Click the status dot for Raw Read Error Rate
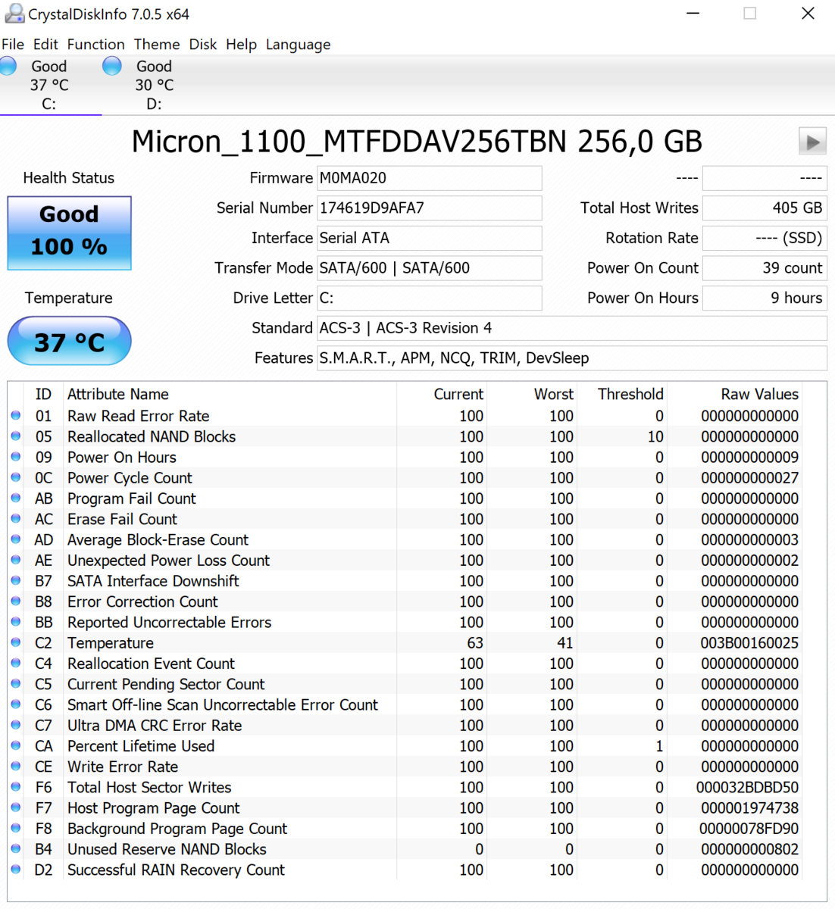This screenshot has width=835, height=909. [16, 415]
